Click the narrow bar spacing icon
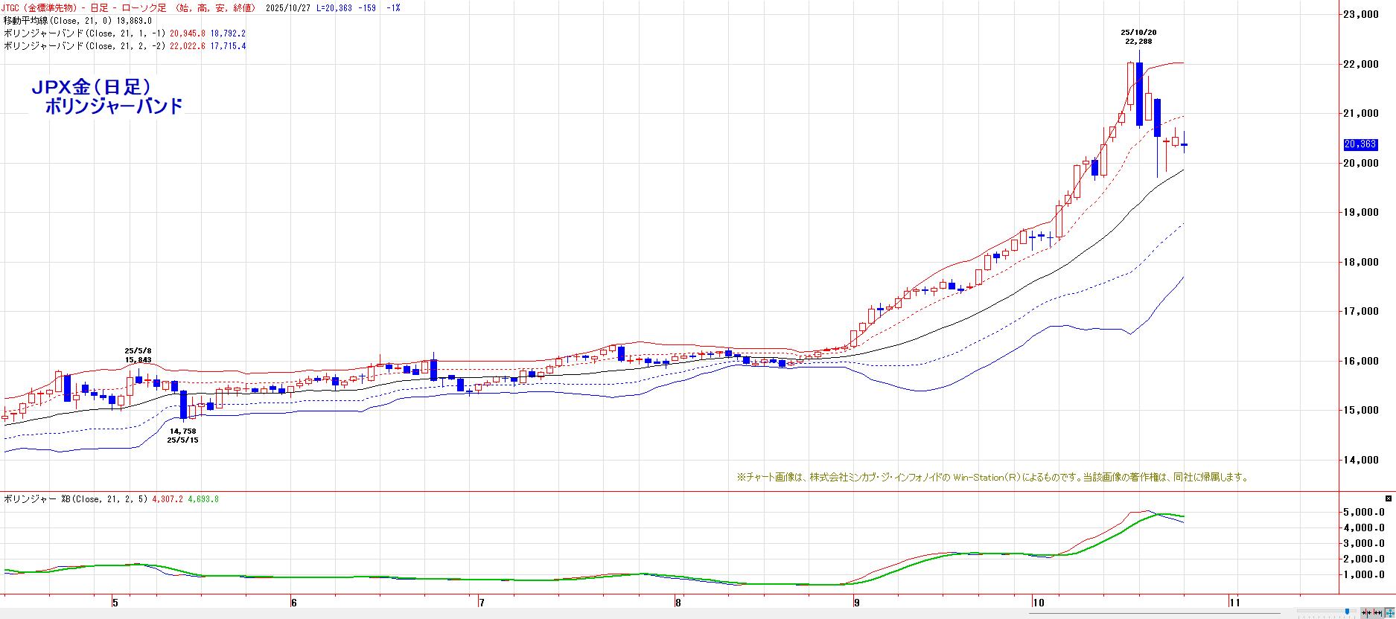 [x=1365, y=612]
